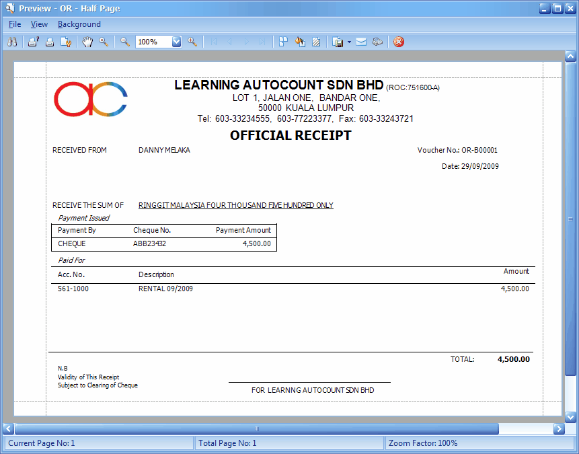Open the page color paint bucket
Image resolution: width=579 pixels, height=454 pixels.
click(x=300, y=42)
